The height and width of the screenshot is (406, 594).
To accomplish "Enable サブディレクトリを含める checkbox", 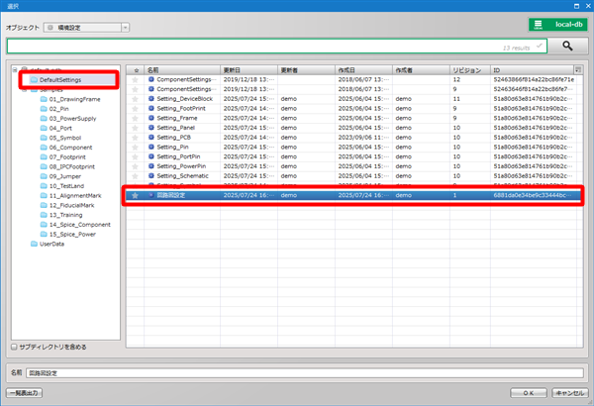I will coord(12,348).
